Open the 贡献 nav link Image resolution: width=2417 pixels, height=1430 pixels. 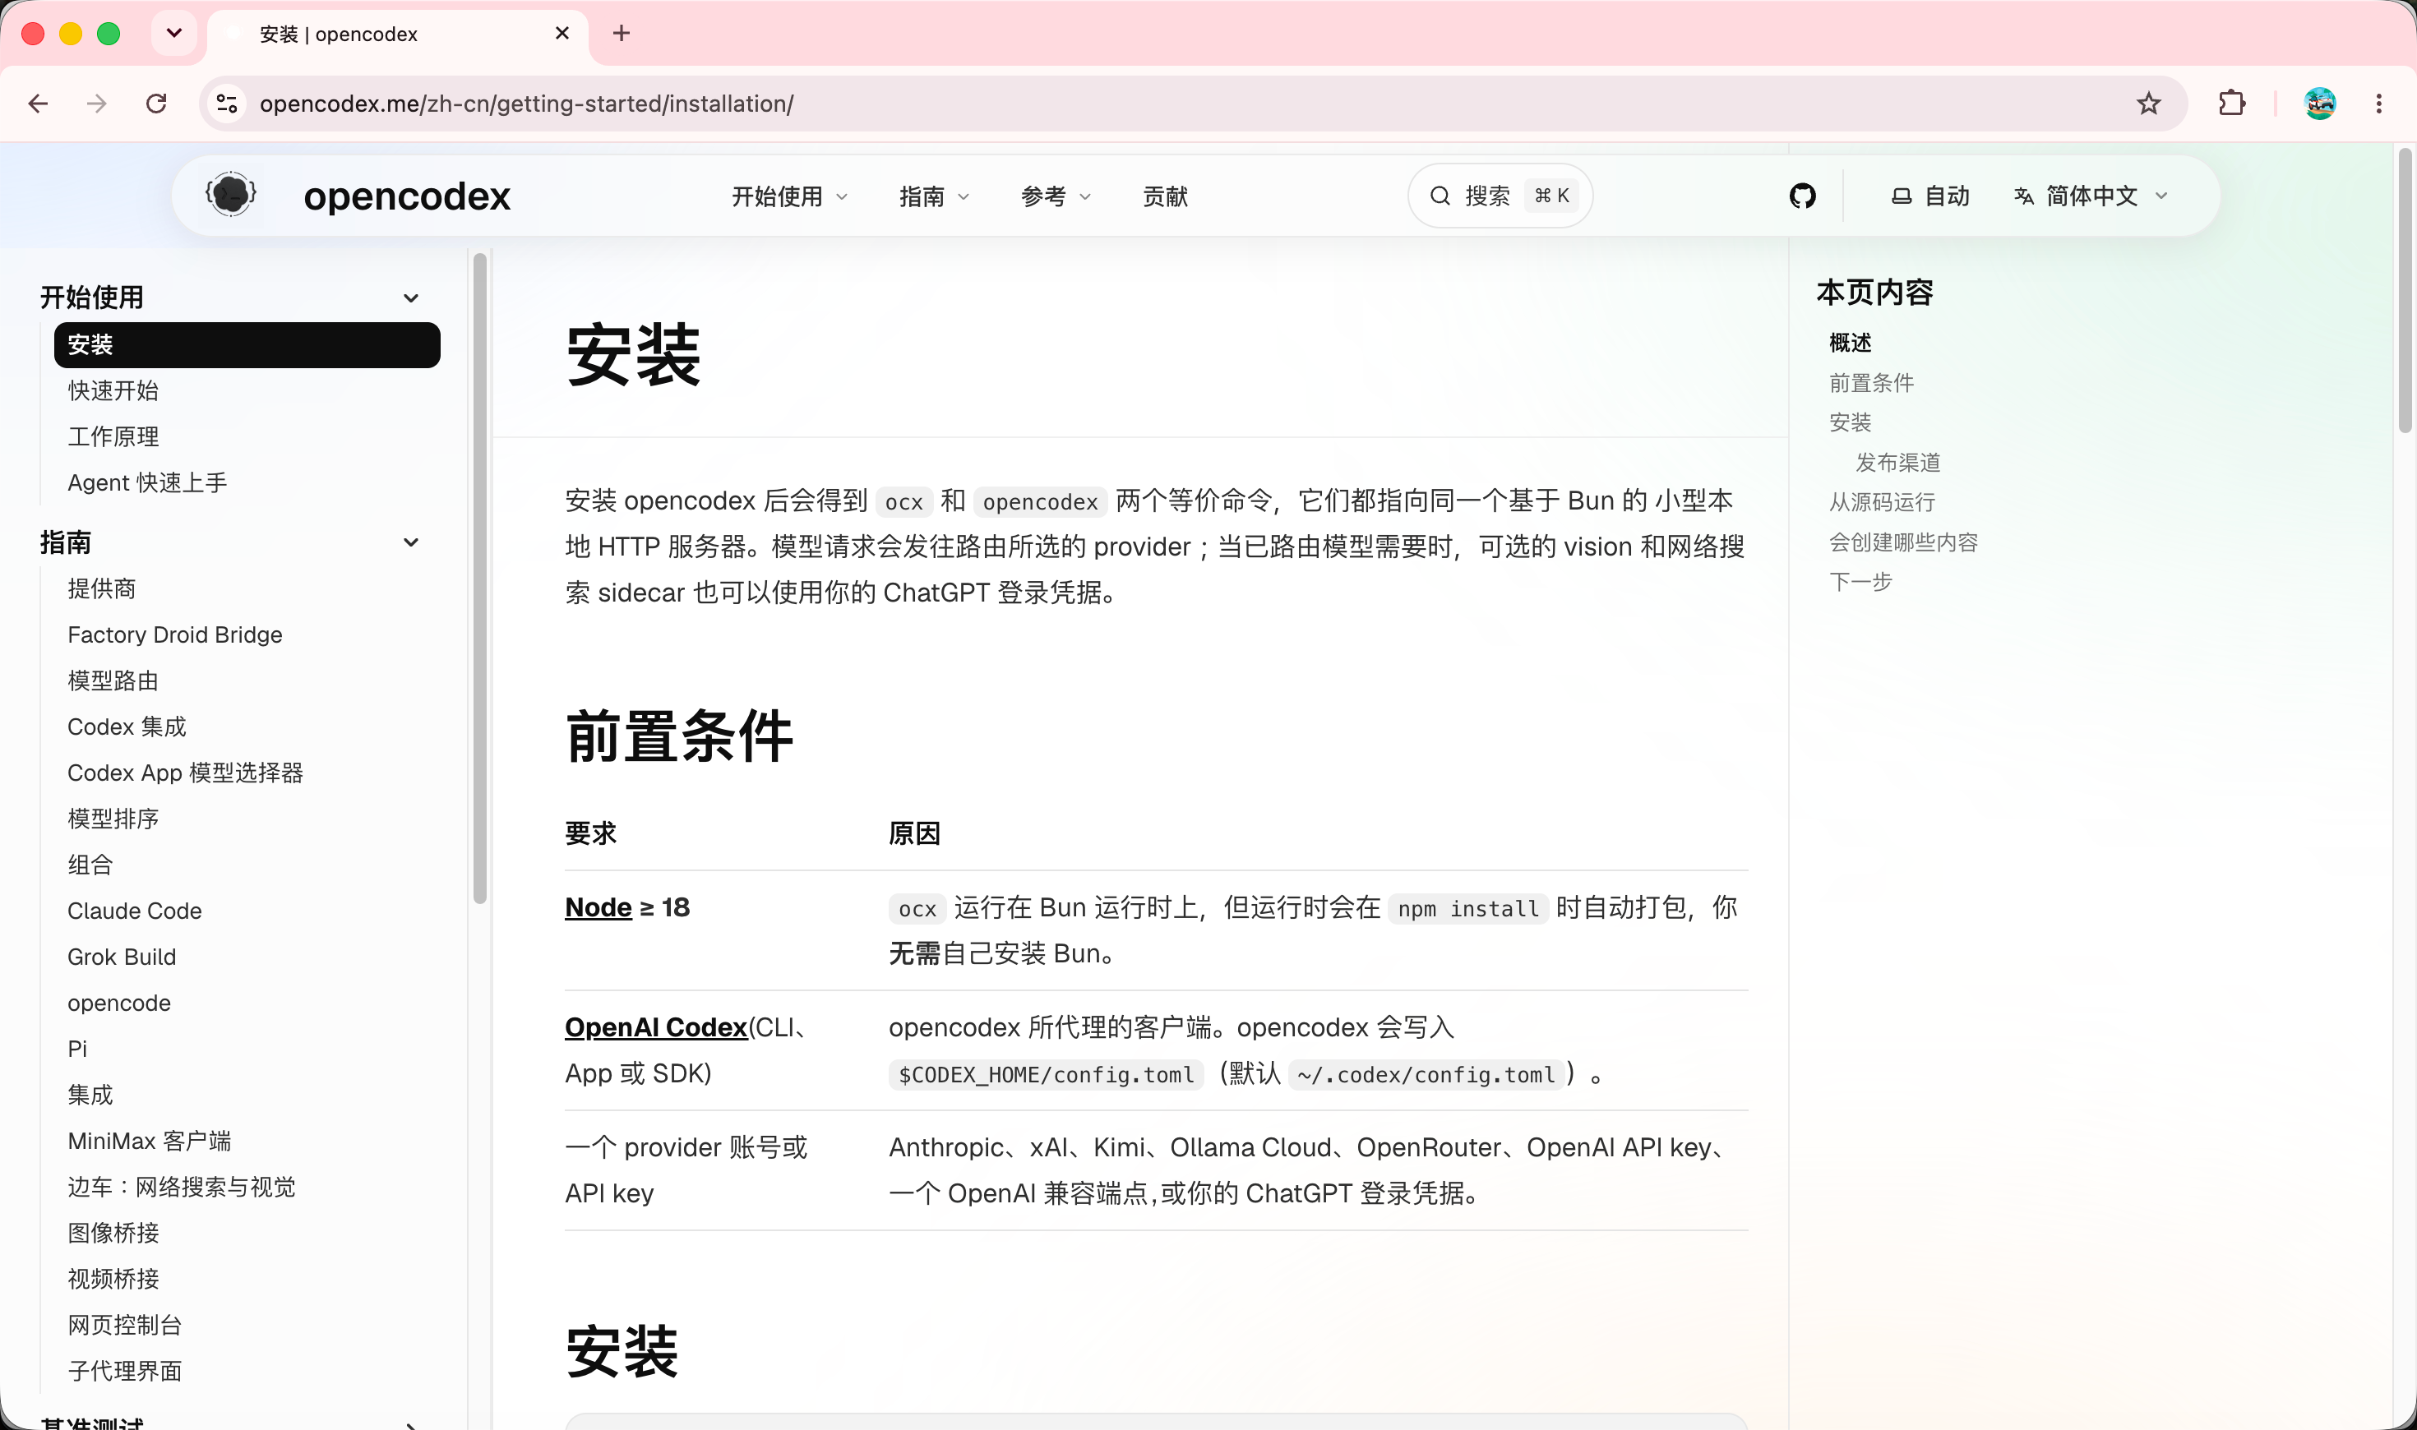point(1165,196)
